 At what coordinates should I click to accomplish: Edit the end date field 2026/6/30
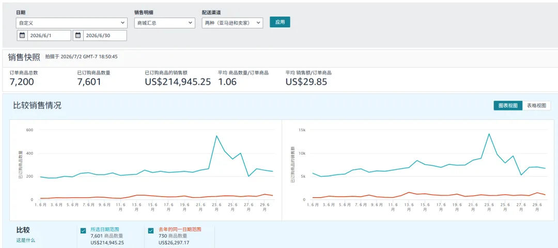tap(105, 36)
